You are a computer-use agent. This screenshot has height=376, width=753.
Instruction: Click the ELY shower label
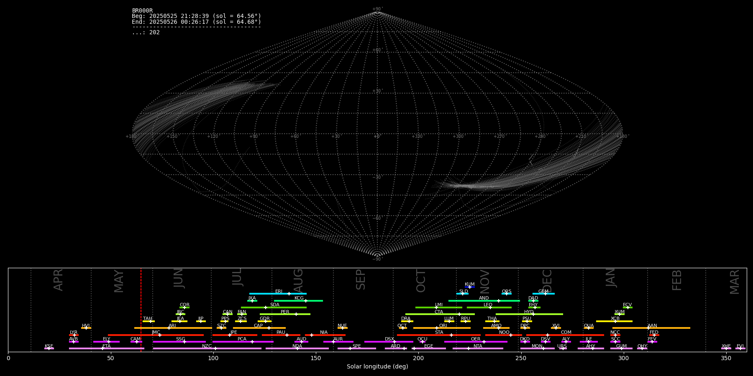[106, 339]
